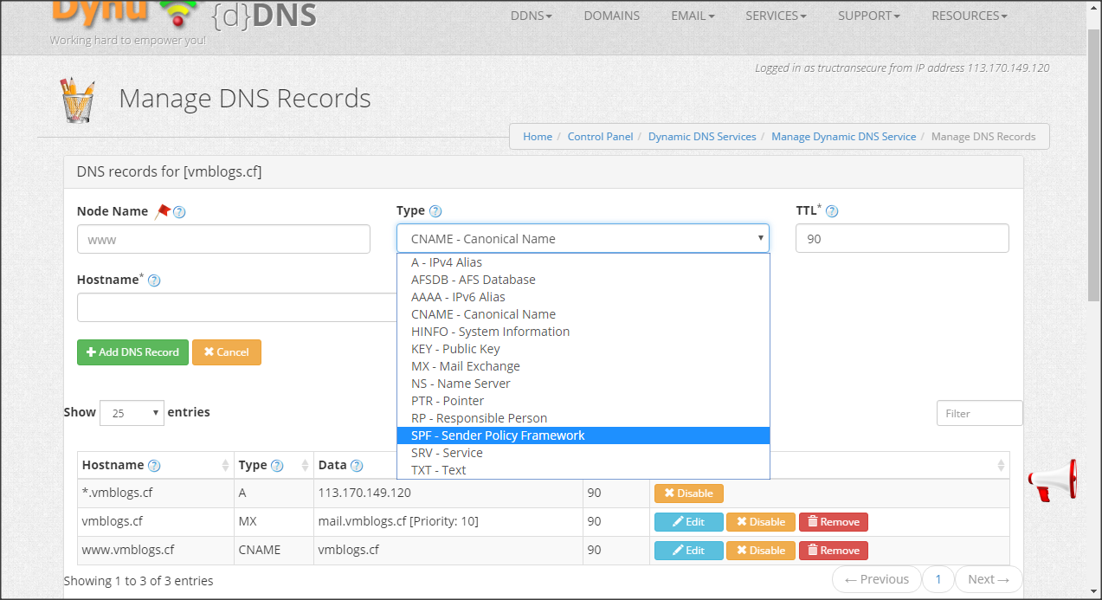Click the help icon next to Node Name

(x=180, y=212)
